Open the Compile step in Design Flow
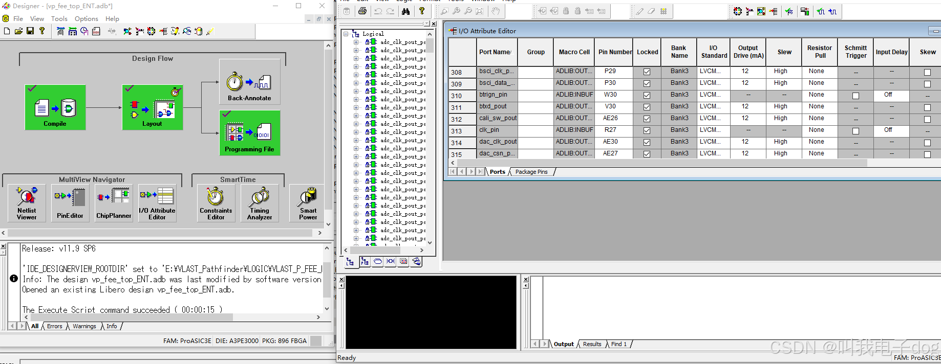Screen dimensions: 941x364 pyautogui.click(x=55, y=107)
